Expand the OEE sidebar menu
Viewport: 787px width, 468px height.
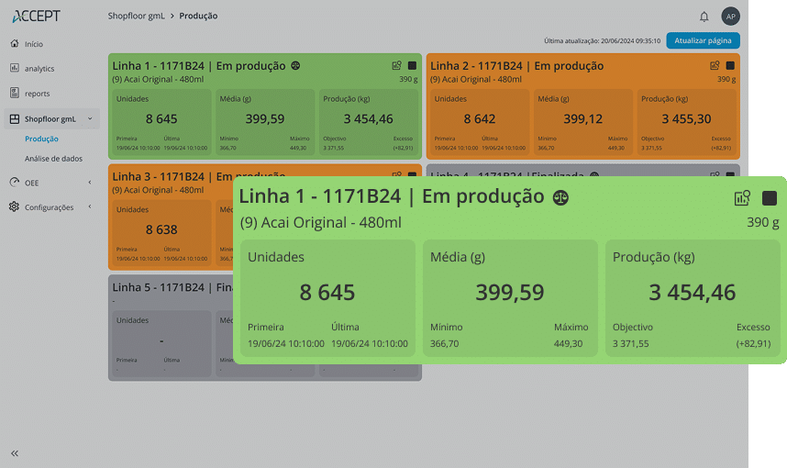point(89,183)
